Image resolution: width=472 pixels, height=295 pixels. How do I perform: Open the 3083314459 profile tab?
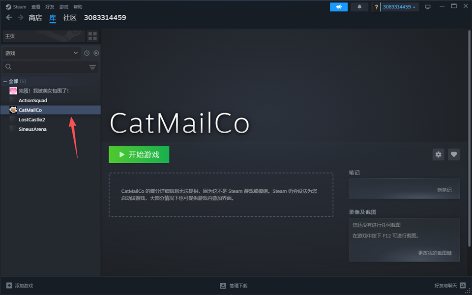tap(105, 18)
